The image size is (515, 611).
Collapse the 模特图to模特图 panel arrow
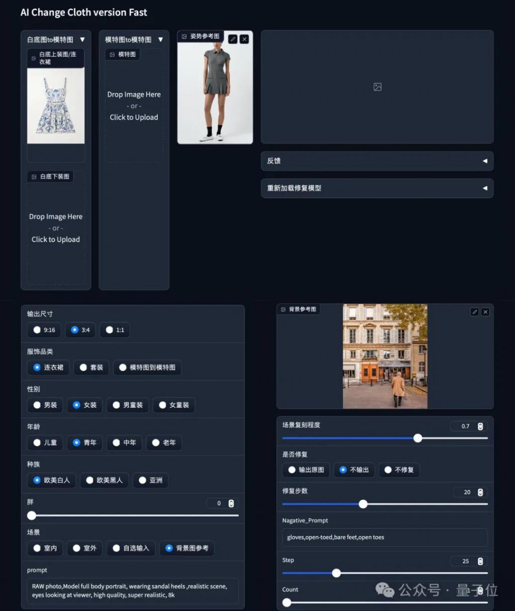[x=160, y=39]
